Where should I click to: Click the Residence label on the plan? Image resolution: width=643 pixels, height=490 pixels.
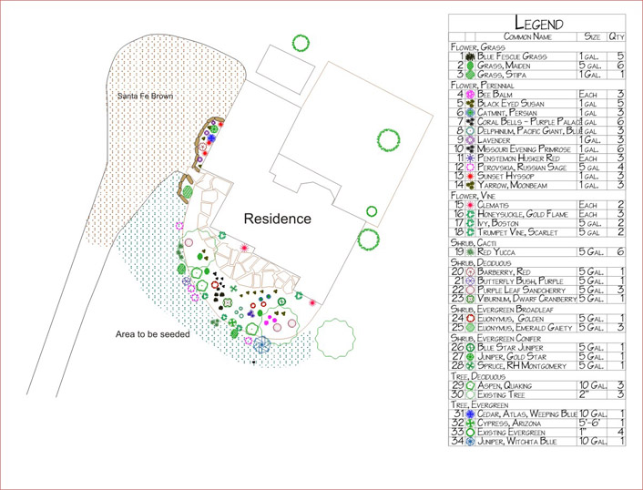click(277, 219)
